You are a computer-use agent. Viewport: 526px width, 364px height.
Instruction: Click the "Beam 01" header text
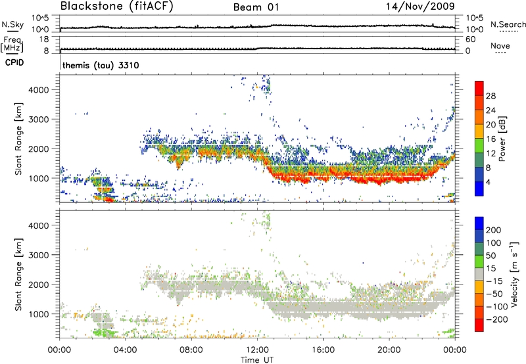point(256,7)
